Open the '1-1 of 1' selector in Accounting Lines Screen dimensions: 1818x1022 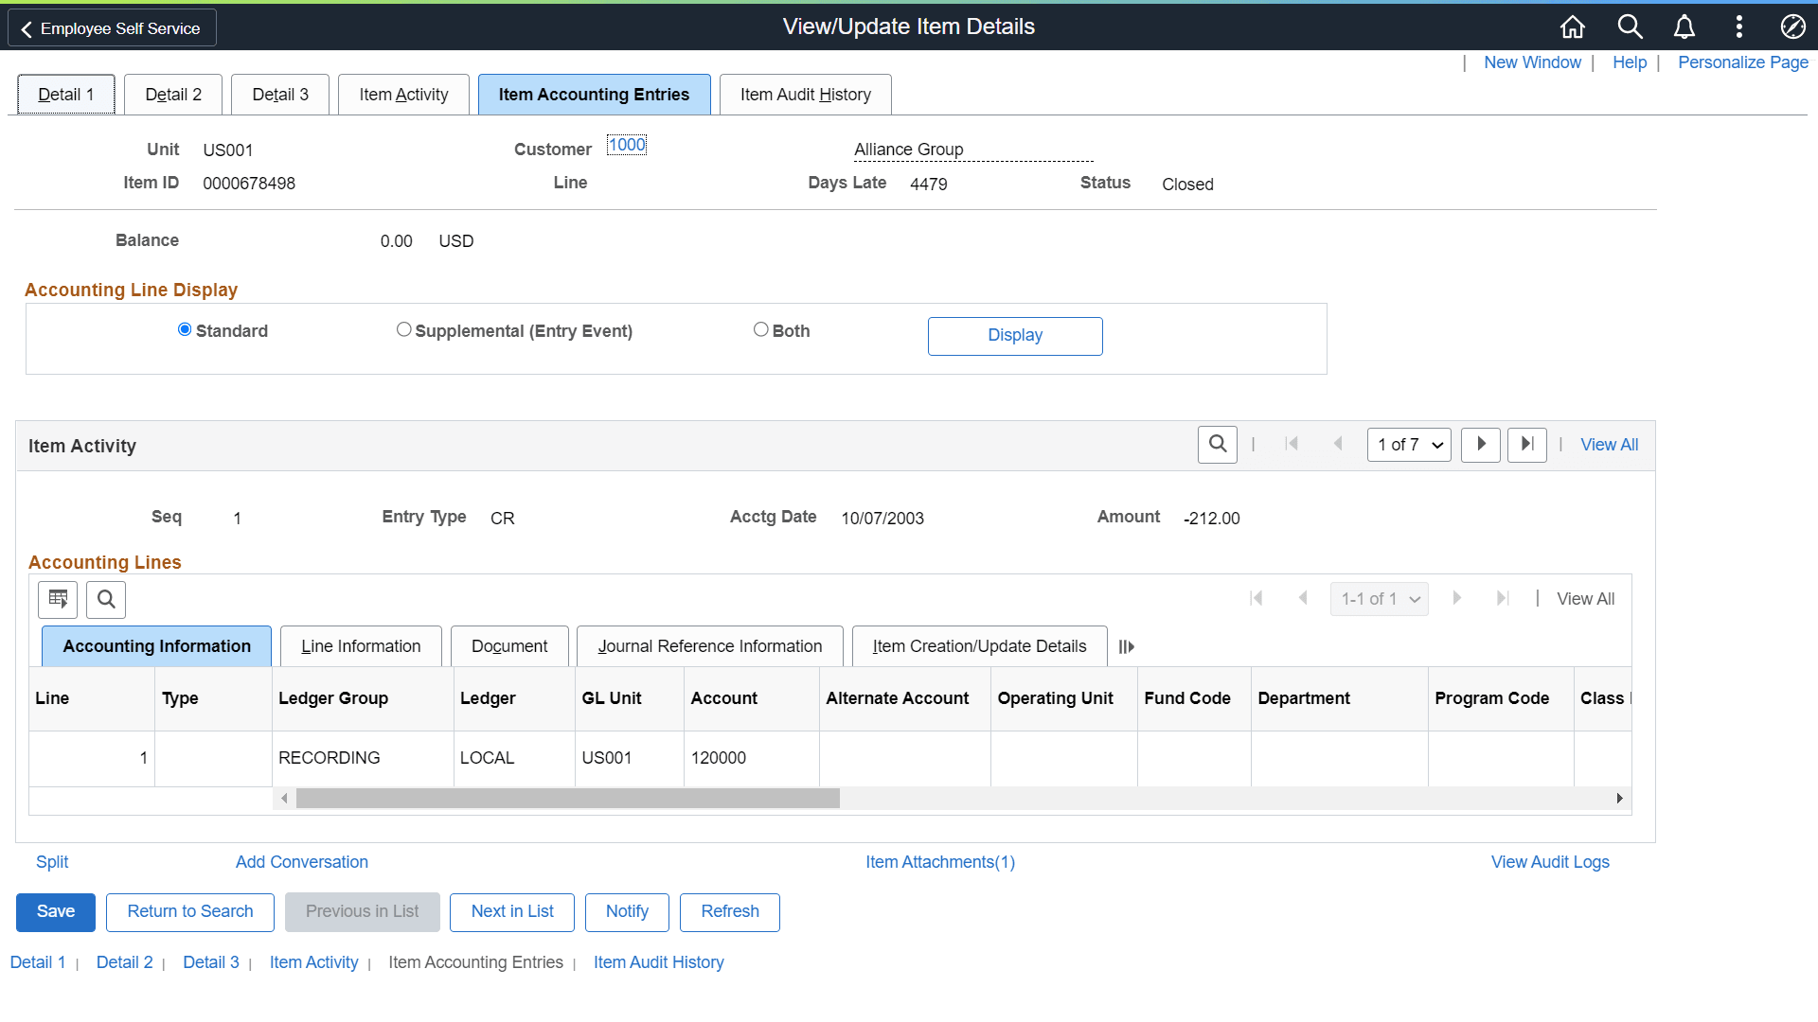[1379, 598]
